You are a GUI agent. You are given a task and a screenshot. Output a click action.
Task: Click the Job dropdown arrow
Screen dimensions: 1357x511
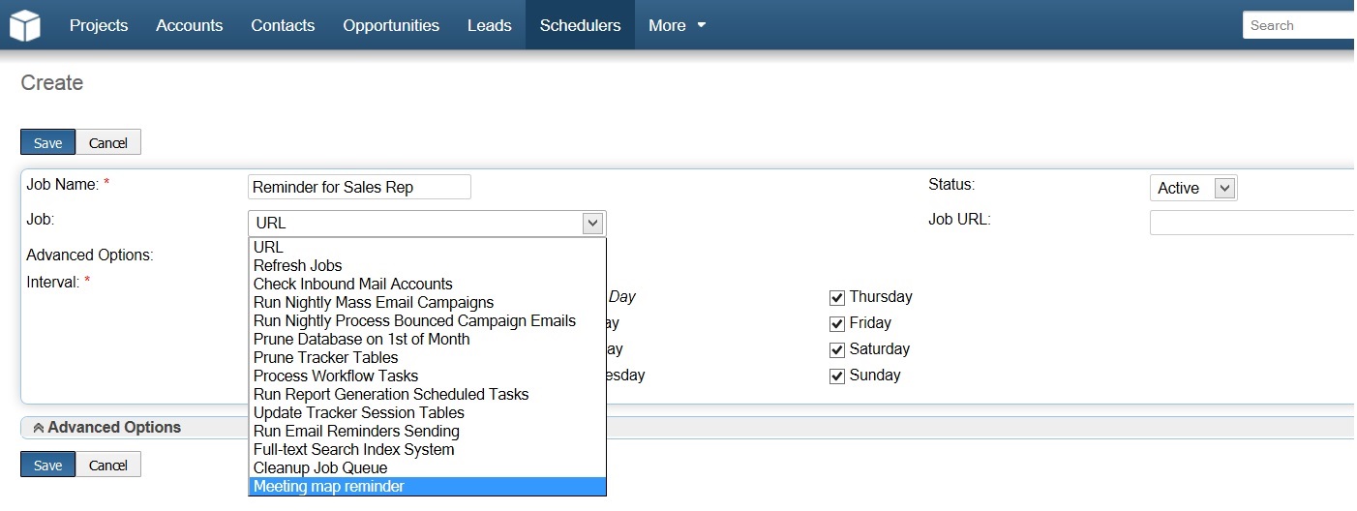(593, 224)
